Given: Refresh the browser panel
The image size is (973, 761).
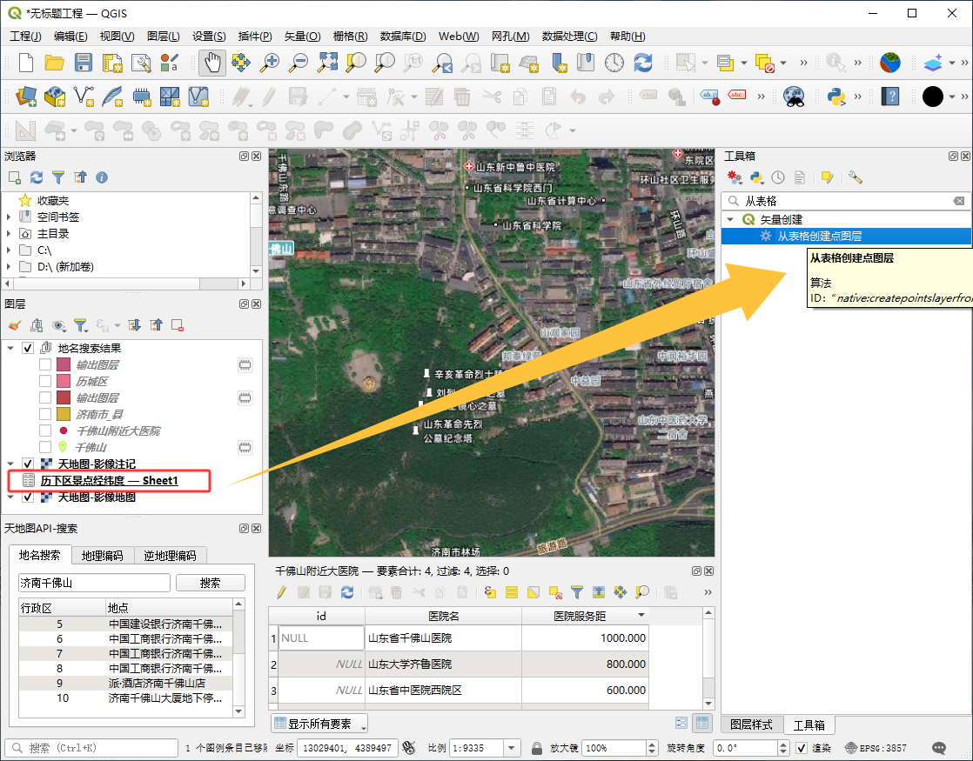Looking at the screenshot, I should pyautogui.click(x=37, y=178).
